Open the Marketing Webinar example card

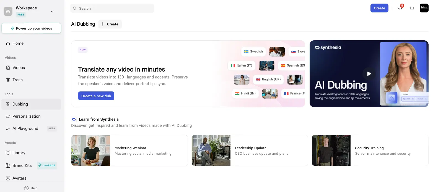pos(129,150)
